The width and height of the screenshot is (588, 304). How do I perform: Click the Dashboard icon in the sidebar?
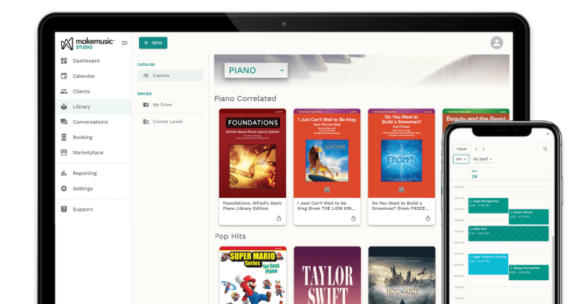(x=64, y=61)
